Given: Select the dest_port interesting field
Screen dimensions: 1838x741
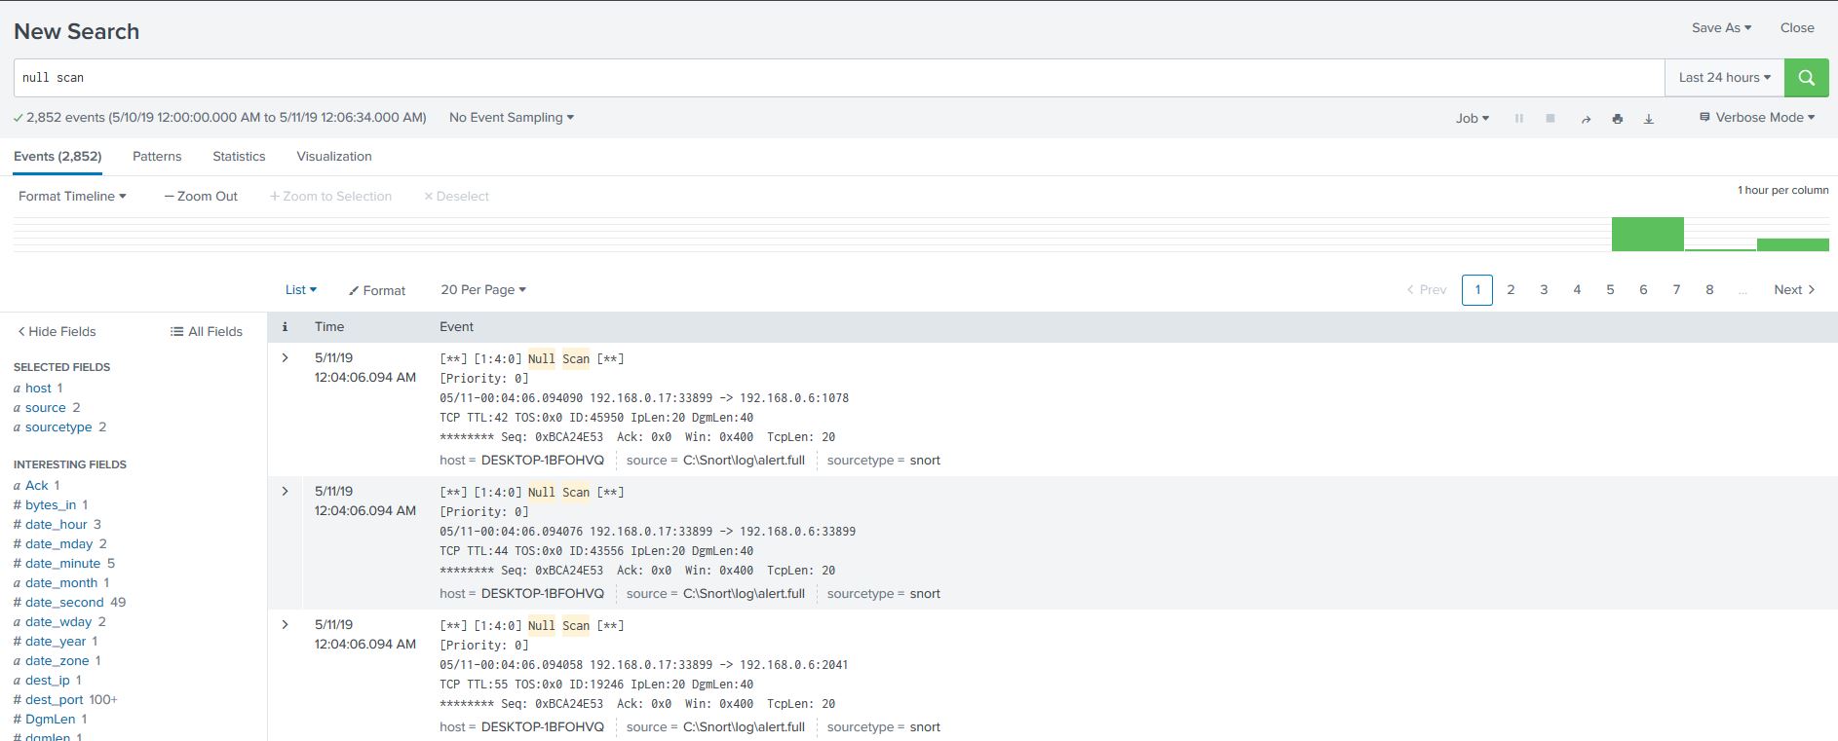Looking at the screenshot, I should (54, 700).
